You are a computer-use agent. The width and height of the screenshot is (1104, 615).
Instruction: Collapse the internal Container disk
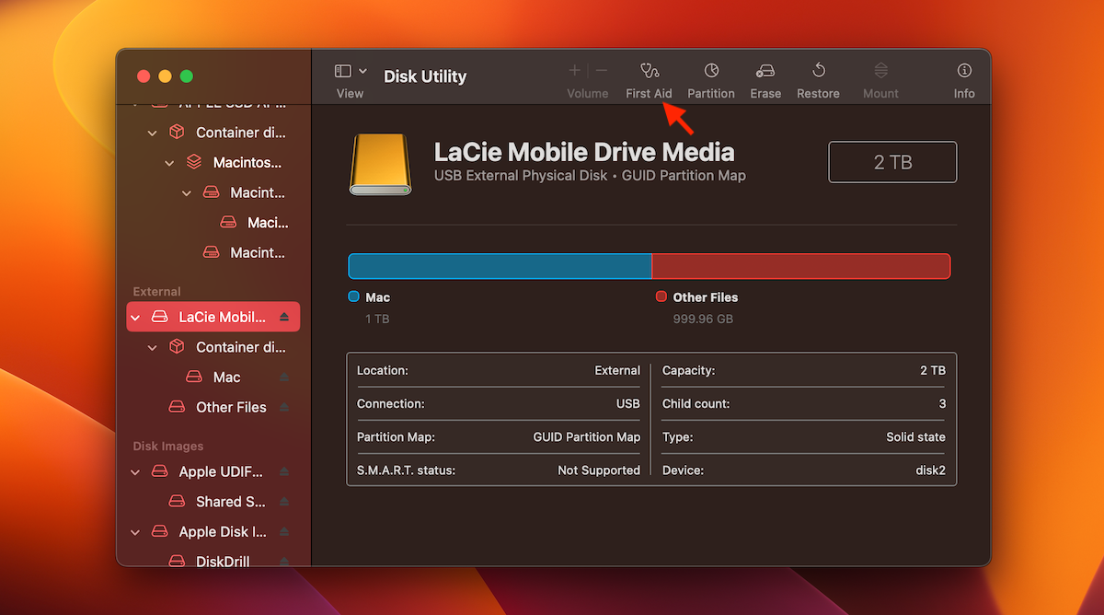click(x=153, y=133)
